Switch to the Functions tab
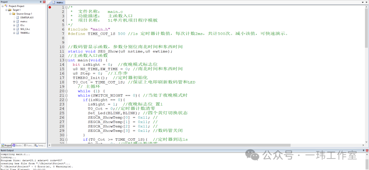Image resolution: width=369 pixels, height=170 pixels. coord(28,145)
